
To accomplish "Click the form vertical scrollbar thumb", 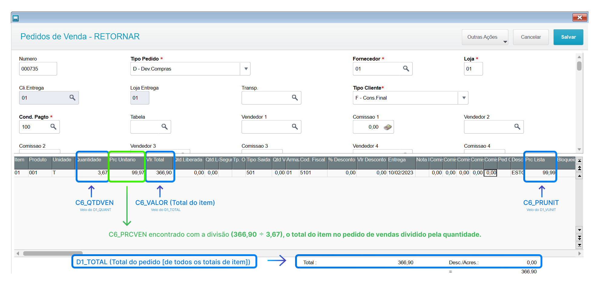I will click(x=579, y=66).
